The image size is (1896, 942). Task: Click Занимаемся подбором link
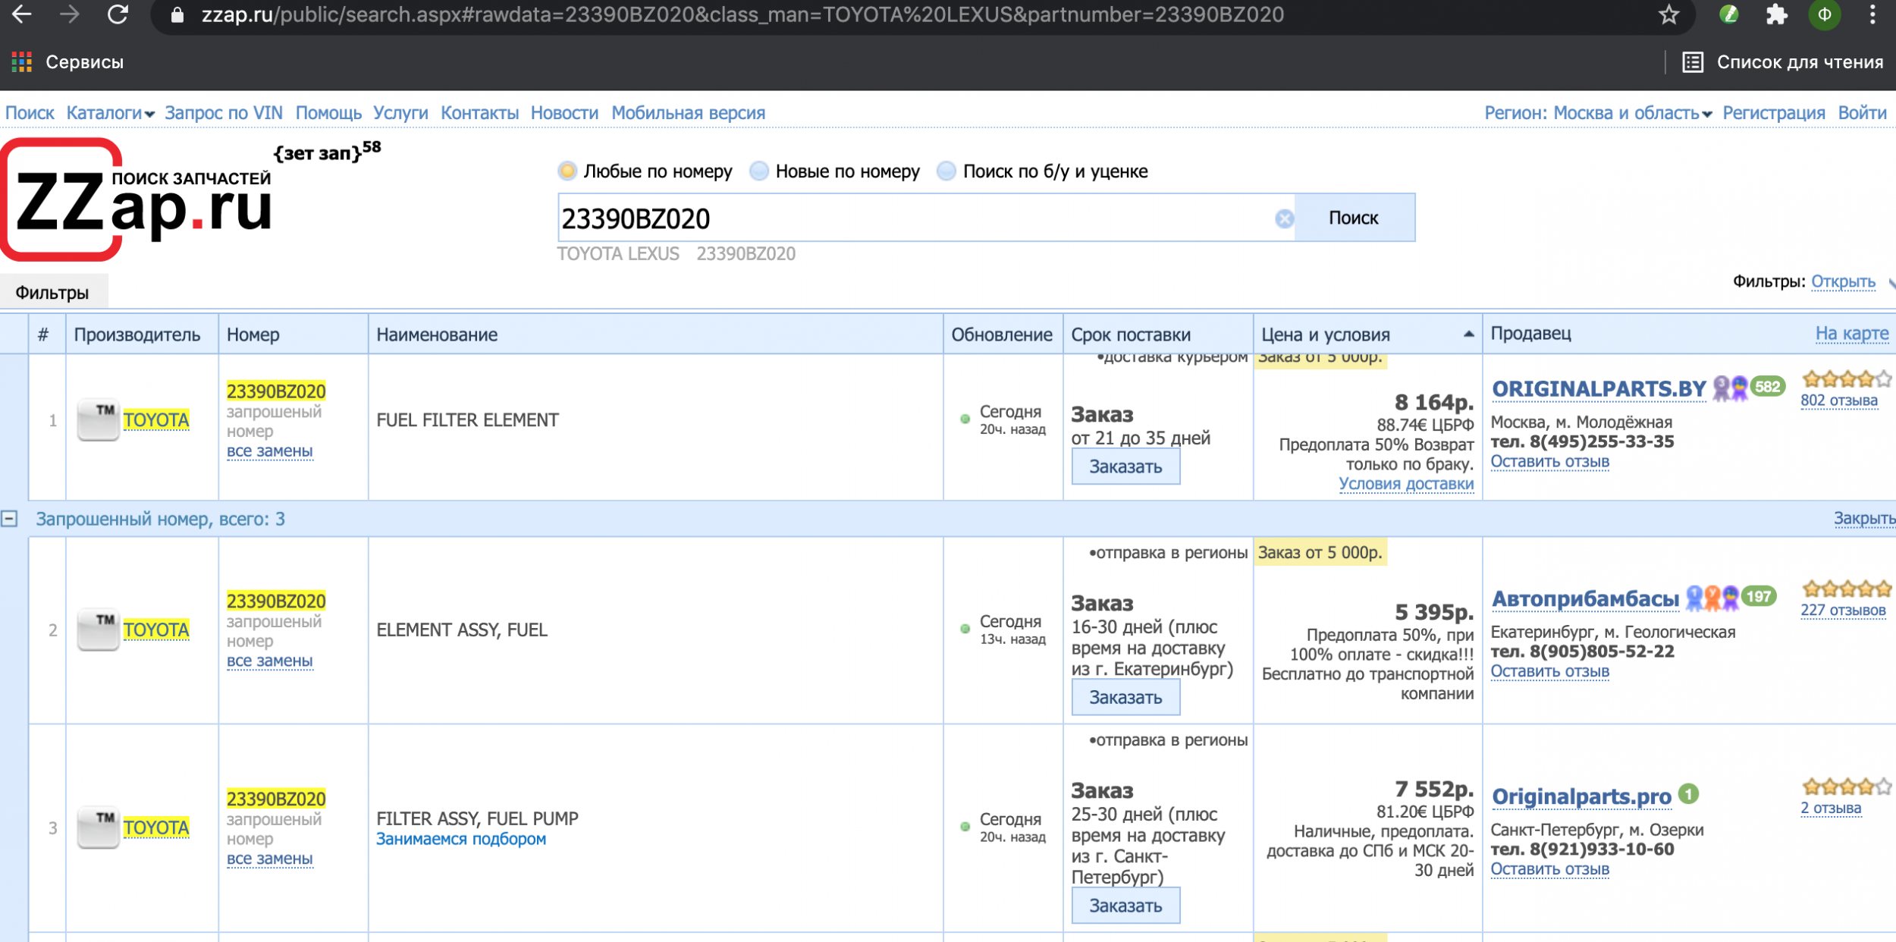pyautogui.click(x=460, y=839)
